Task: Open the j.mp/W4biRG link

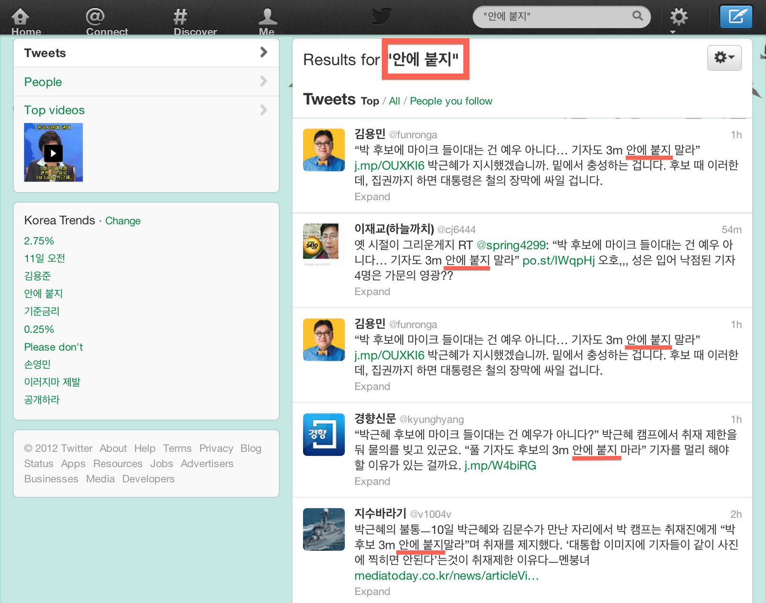Action: (x=500, y=466)
